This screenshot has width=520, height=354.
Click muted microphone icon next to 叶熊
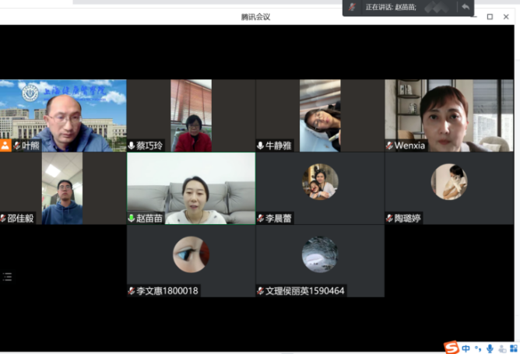coord(17,145)
